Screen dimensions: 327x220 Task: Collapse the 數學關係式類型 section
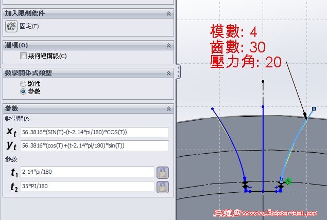click(168, 74)
